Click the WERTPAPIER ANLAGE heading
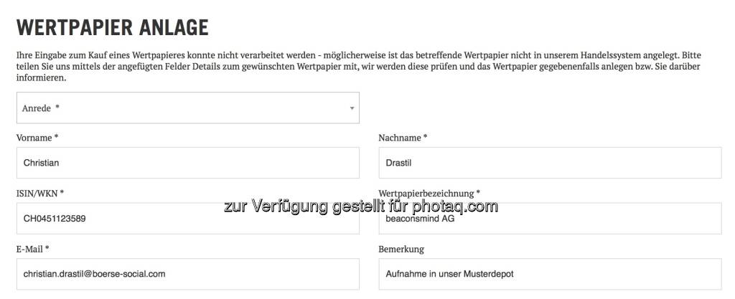 click(x=112, y=27)
